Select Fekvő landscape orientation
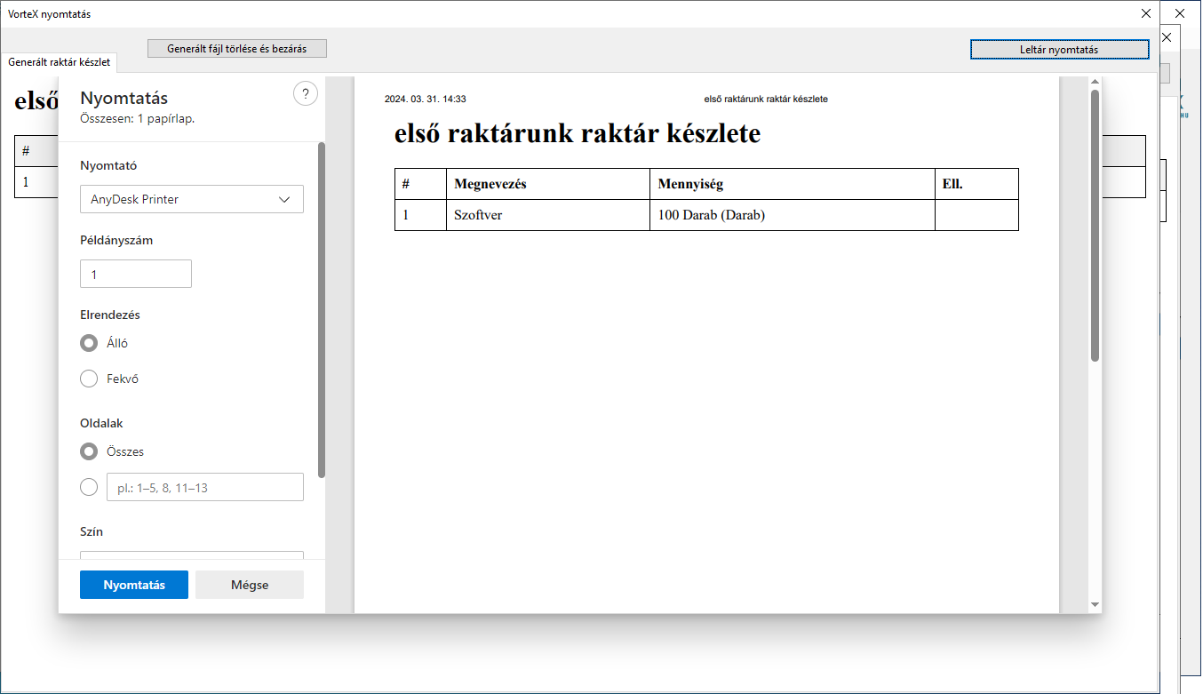This screenshot has width=1203, height=694. pos(89,379)
